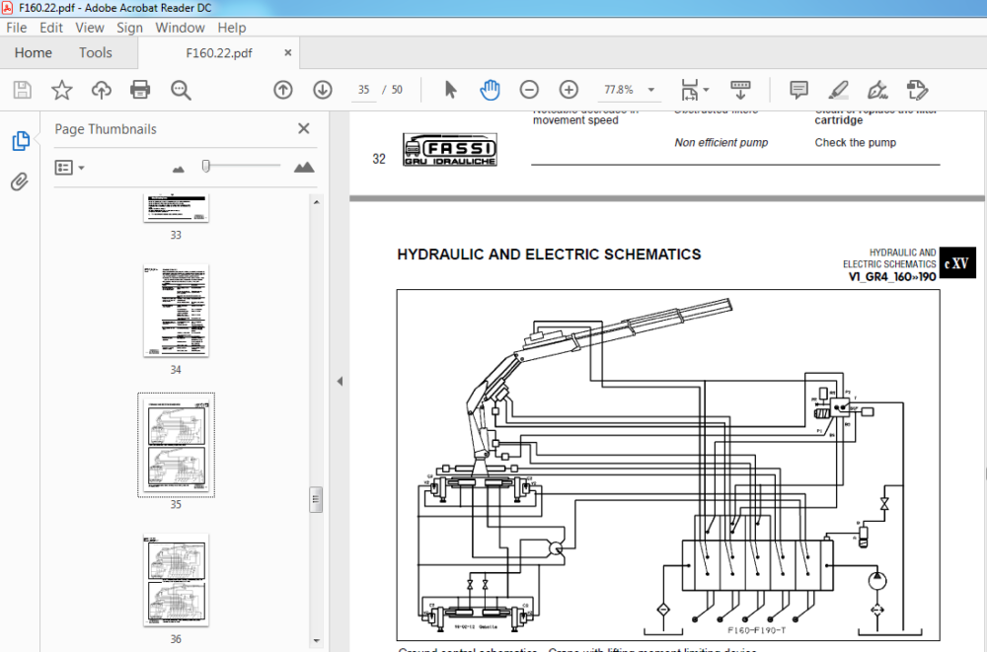Open the Sign document pen tool
Image resolution: width=987 pixels, height=652 pixels.
(x=877, y=90)
